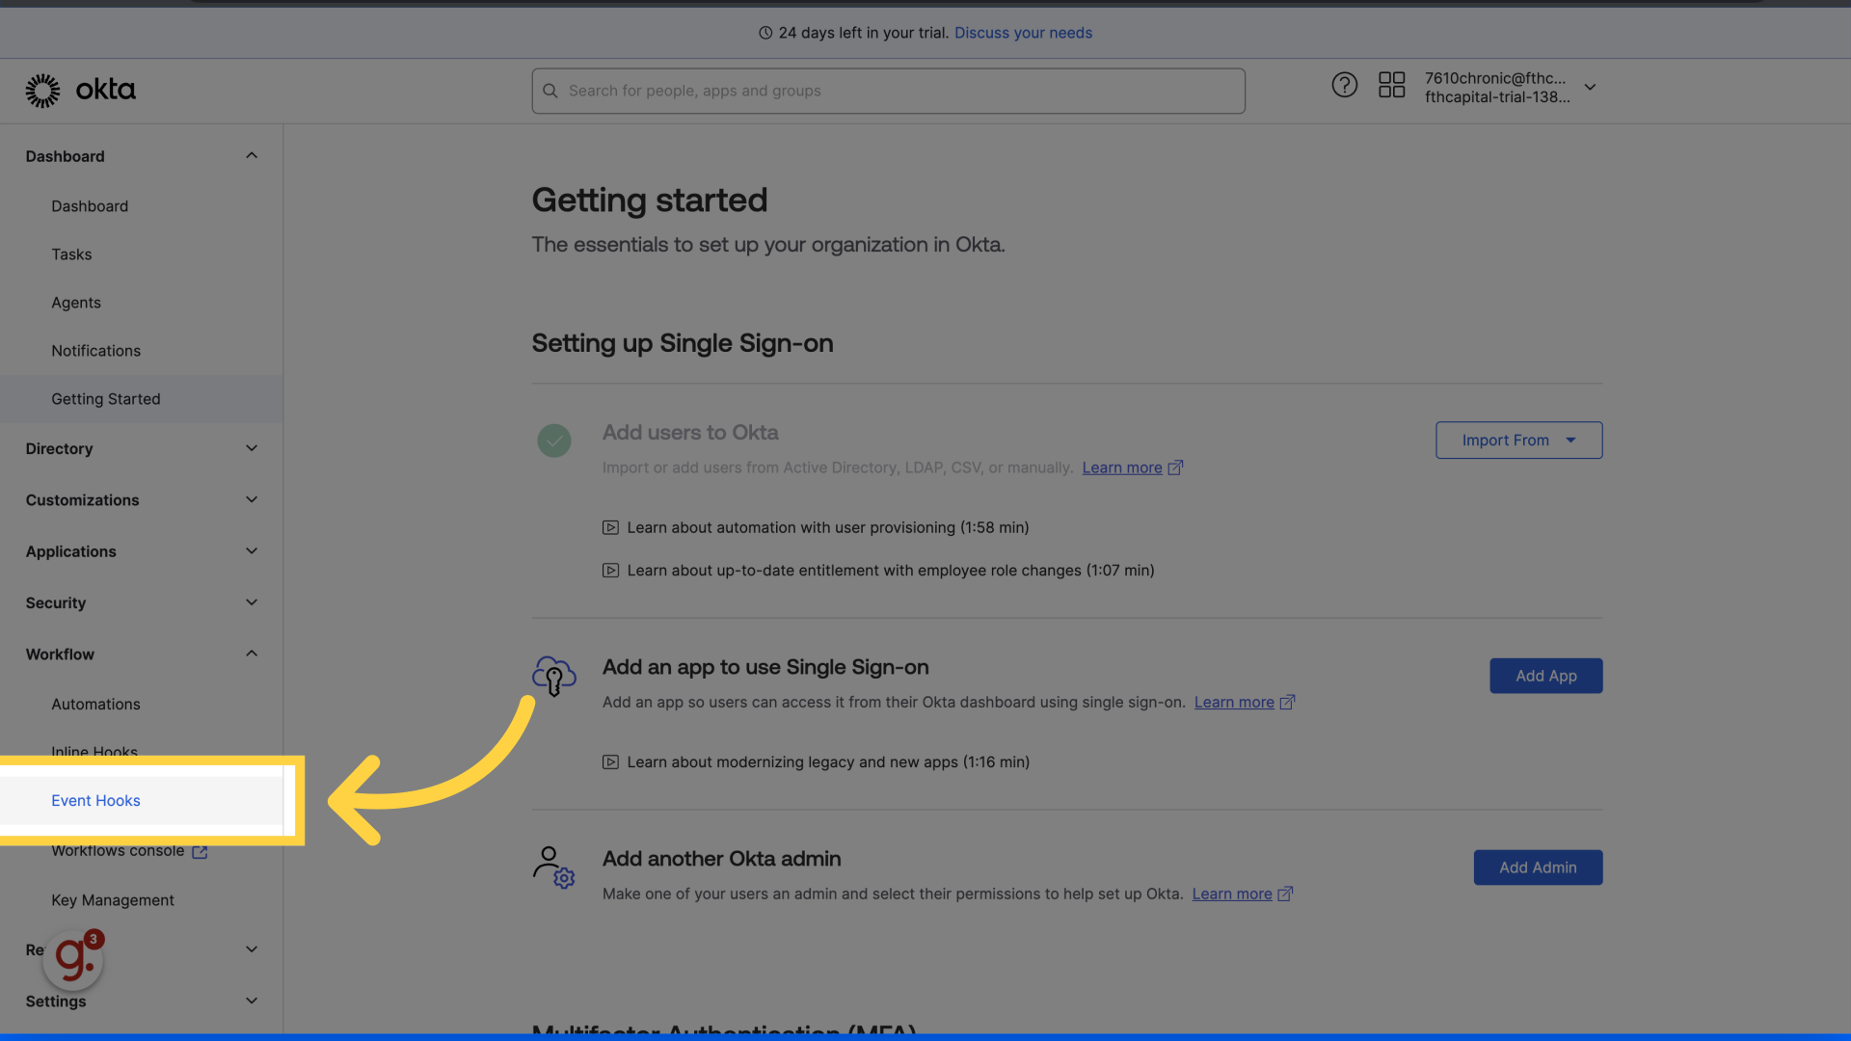Open automation with user provisioning video link
The width and height of the screenshot is (1851, 1041).
(x=828, y=528)
